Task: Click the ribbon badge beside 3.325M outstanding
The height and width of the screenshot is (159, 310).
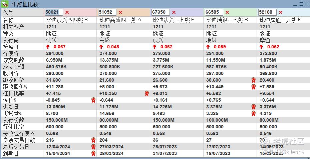Action: click(x=254, y=107)
